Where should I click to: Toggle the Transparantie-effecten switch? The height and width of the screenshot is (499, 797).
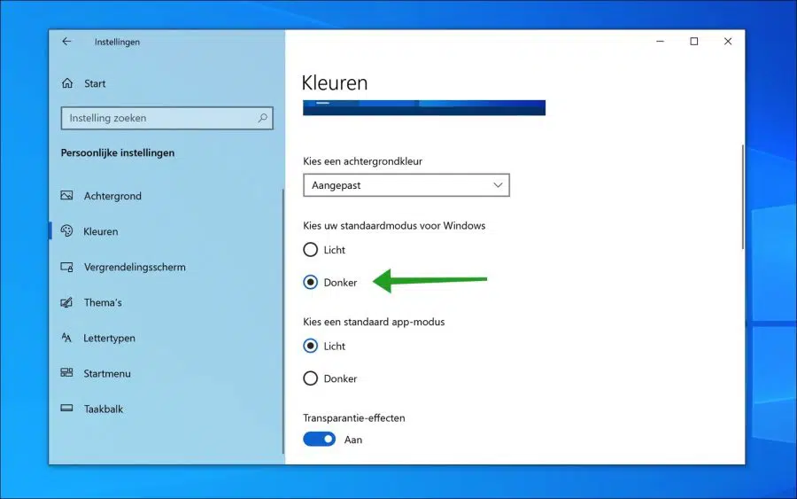[319, 439]
